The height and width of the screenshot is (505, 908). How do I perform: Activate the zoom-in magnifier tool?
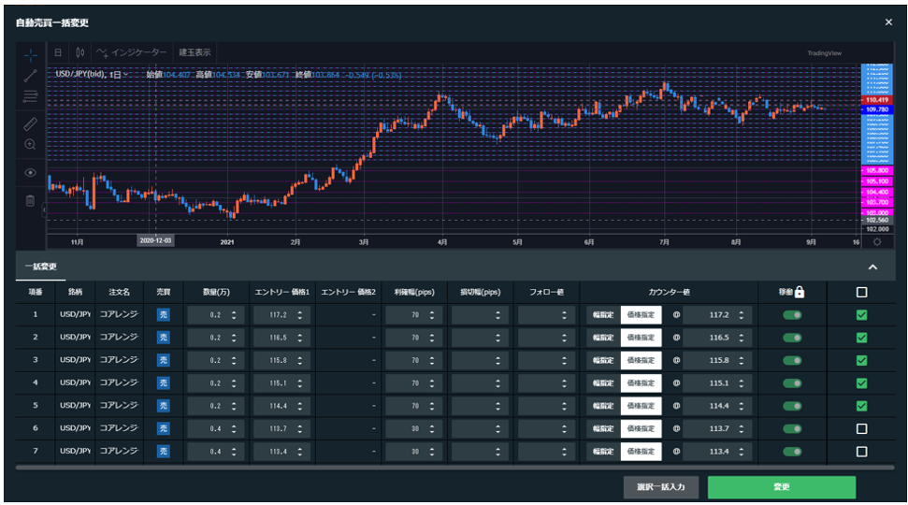31,145
